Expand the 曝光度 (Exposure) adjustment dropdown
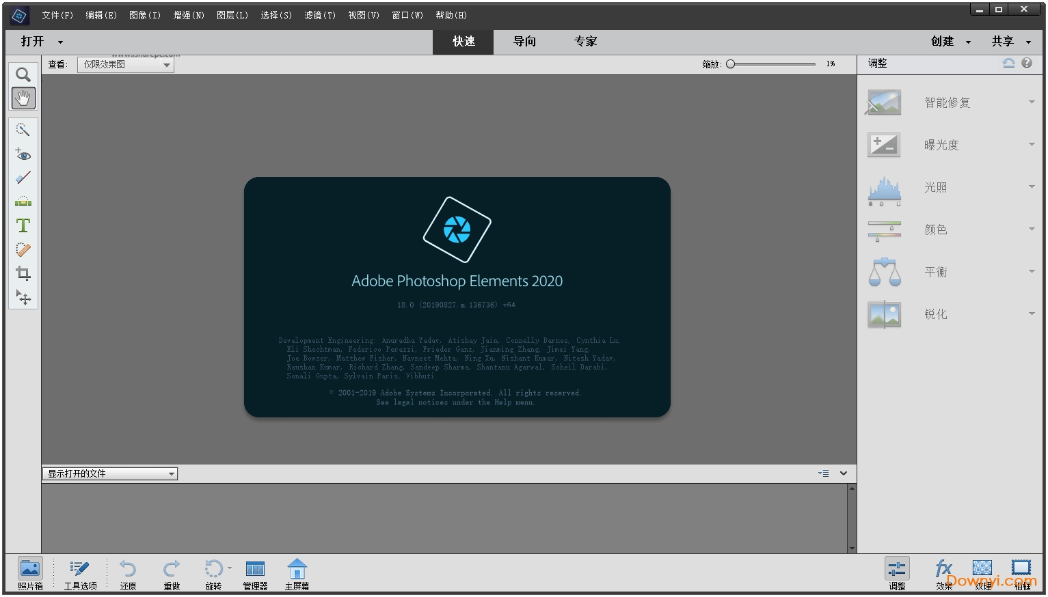This screenshot has width=1048, height=597. click(x=1031, y=144)
